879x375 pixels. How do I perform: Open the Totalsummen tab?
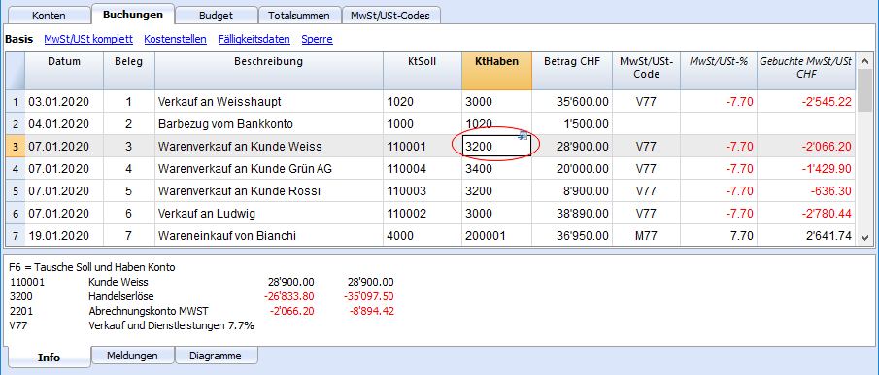pyautogui.click(x=299, y=16)
